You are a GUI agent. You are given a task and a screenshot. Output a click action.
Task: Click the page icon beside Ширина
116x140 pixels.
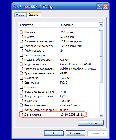click(x=21, y=32)
